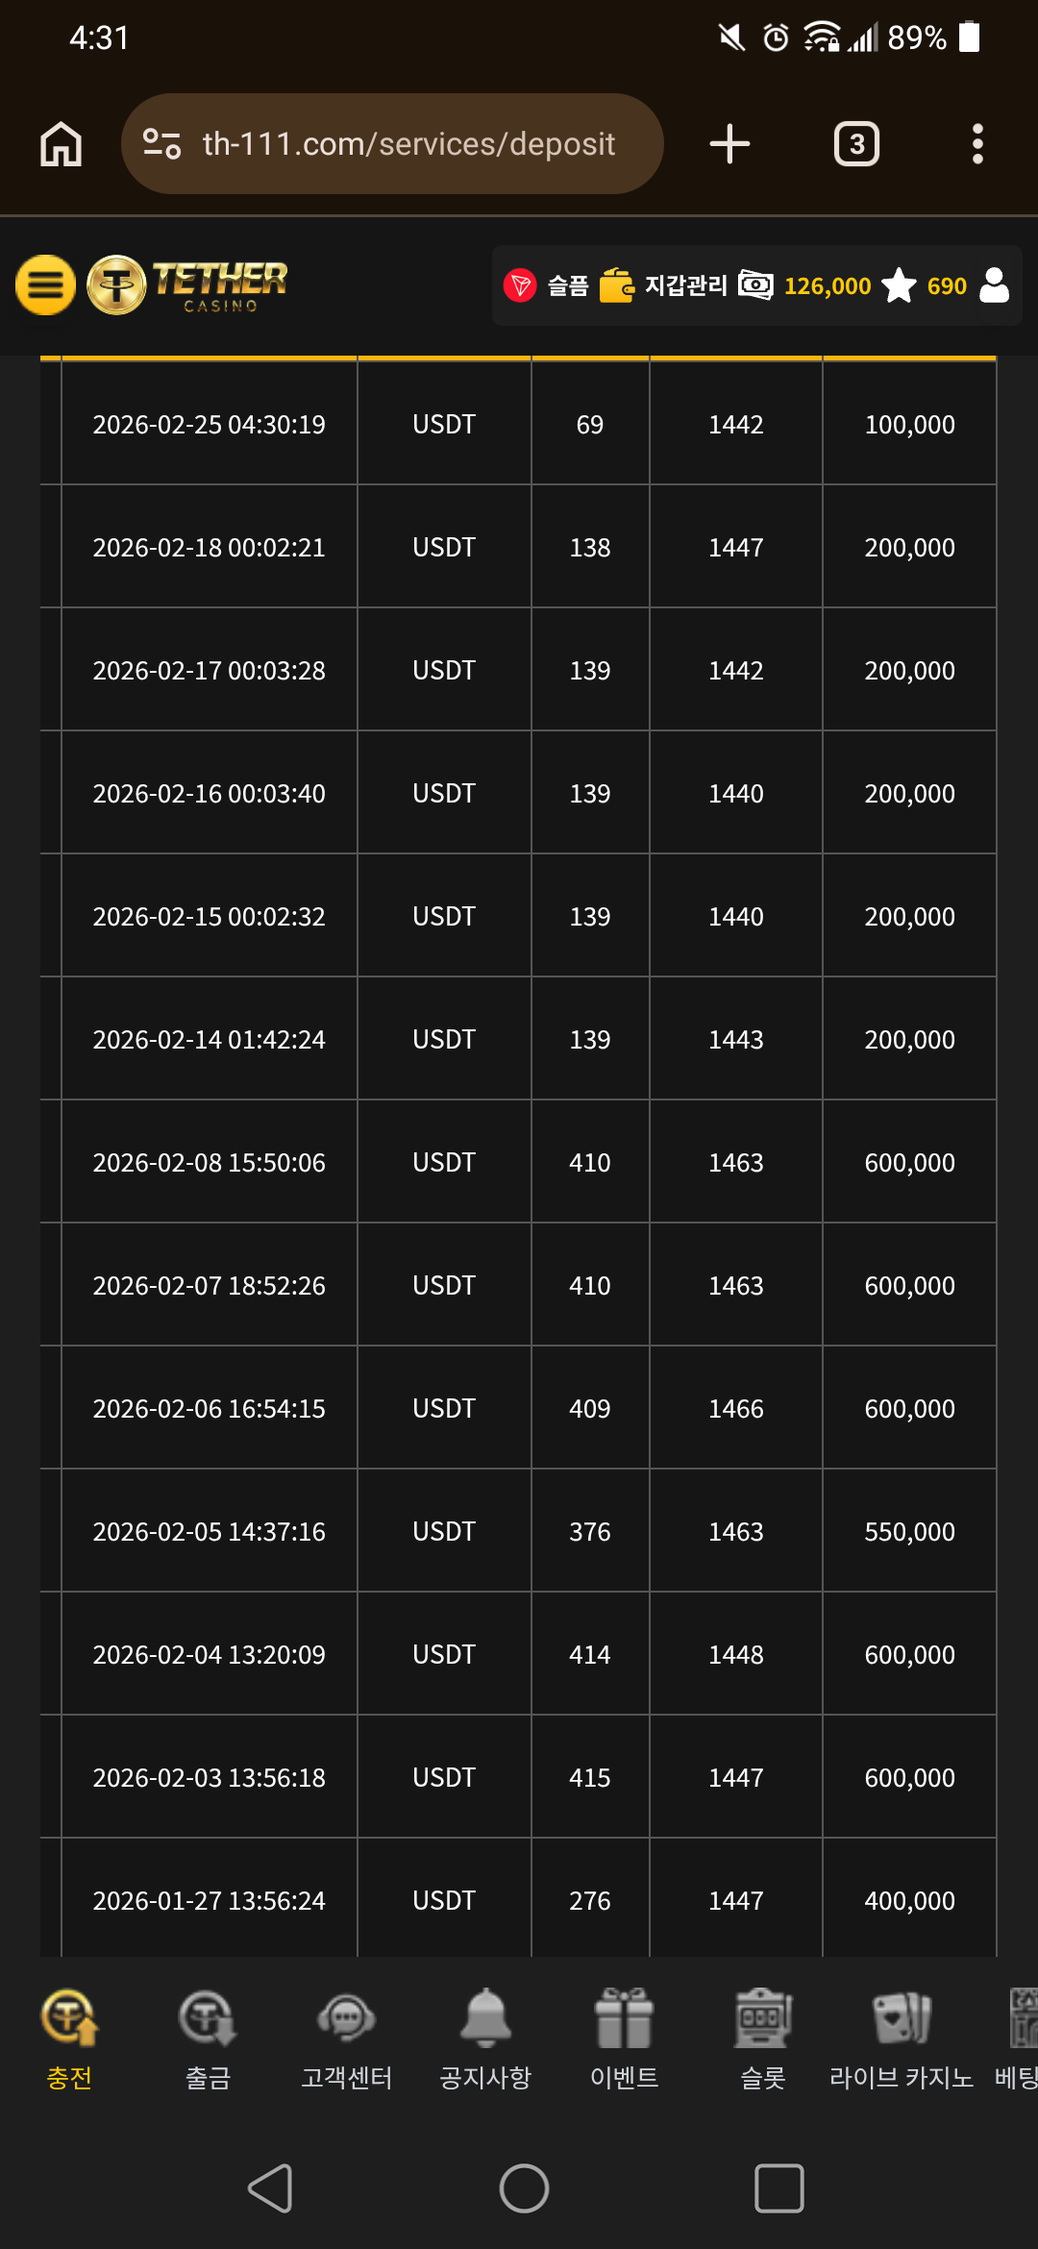
Task: Open the yellow hamburger menu
Action: click(x=45, y=285)
